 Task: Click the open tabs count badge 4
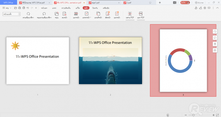tap(175, 2)
